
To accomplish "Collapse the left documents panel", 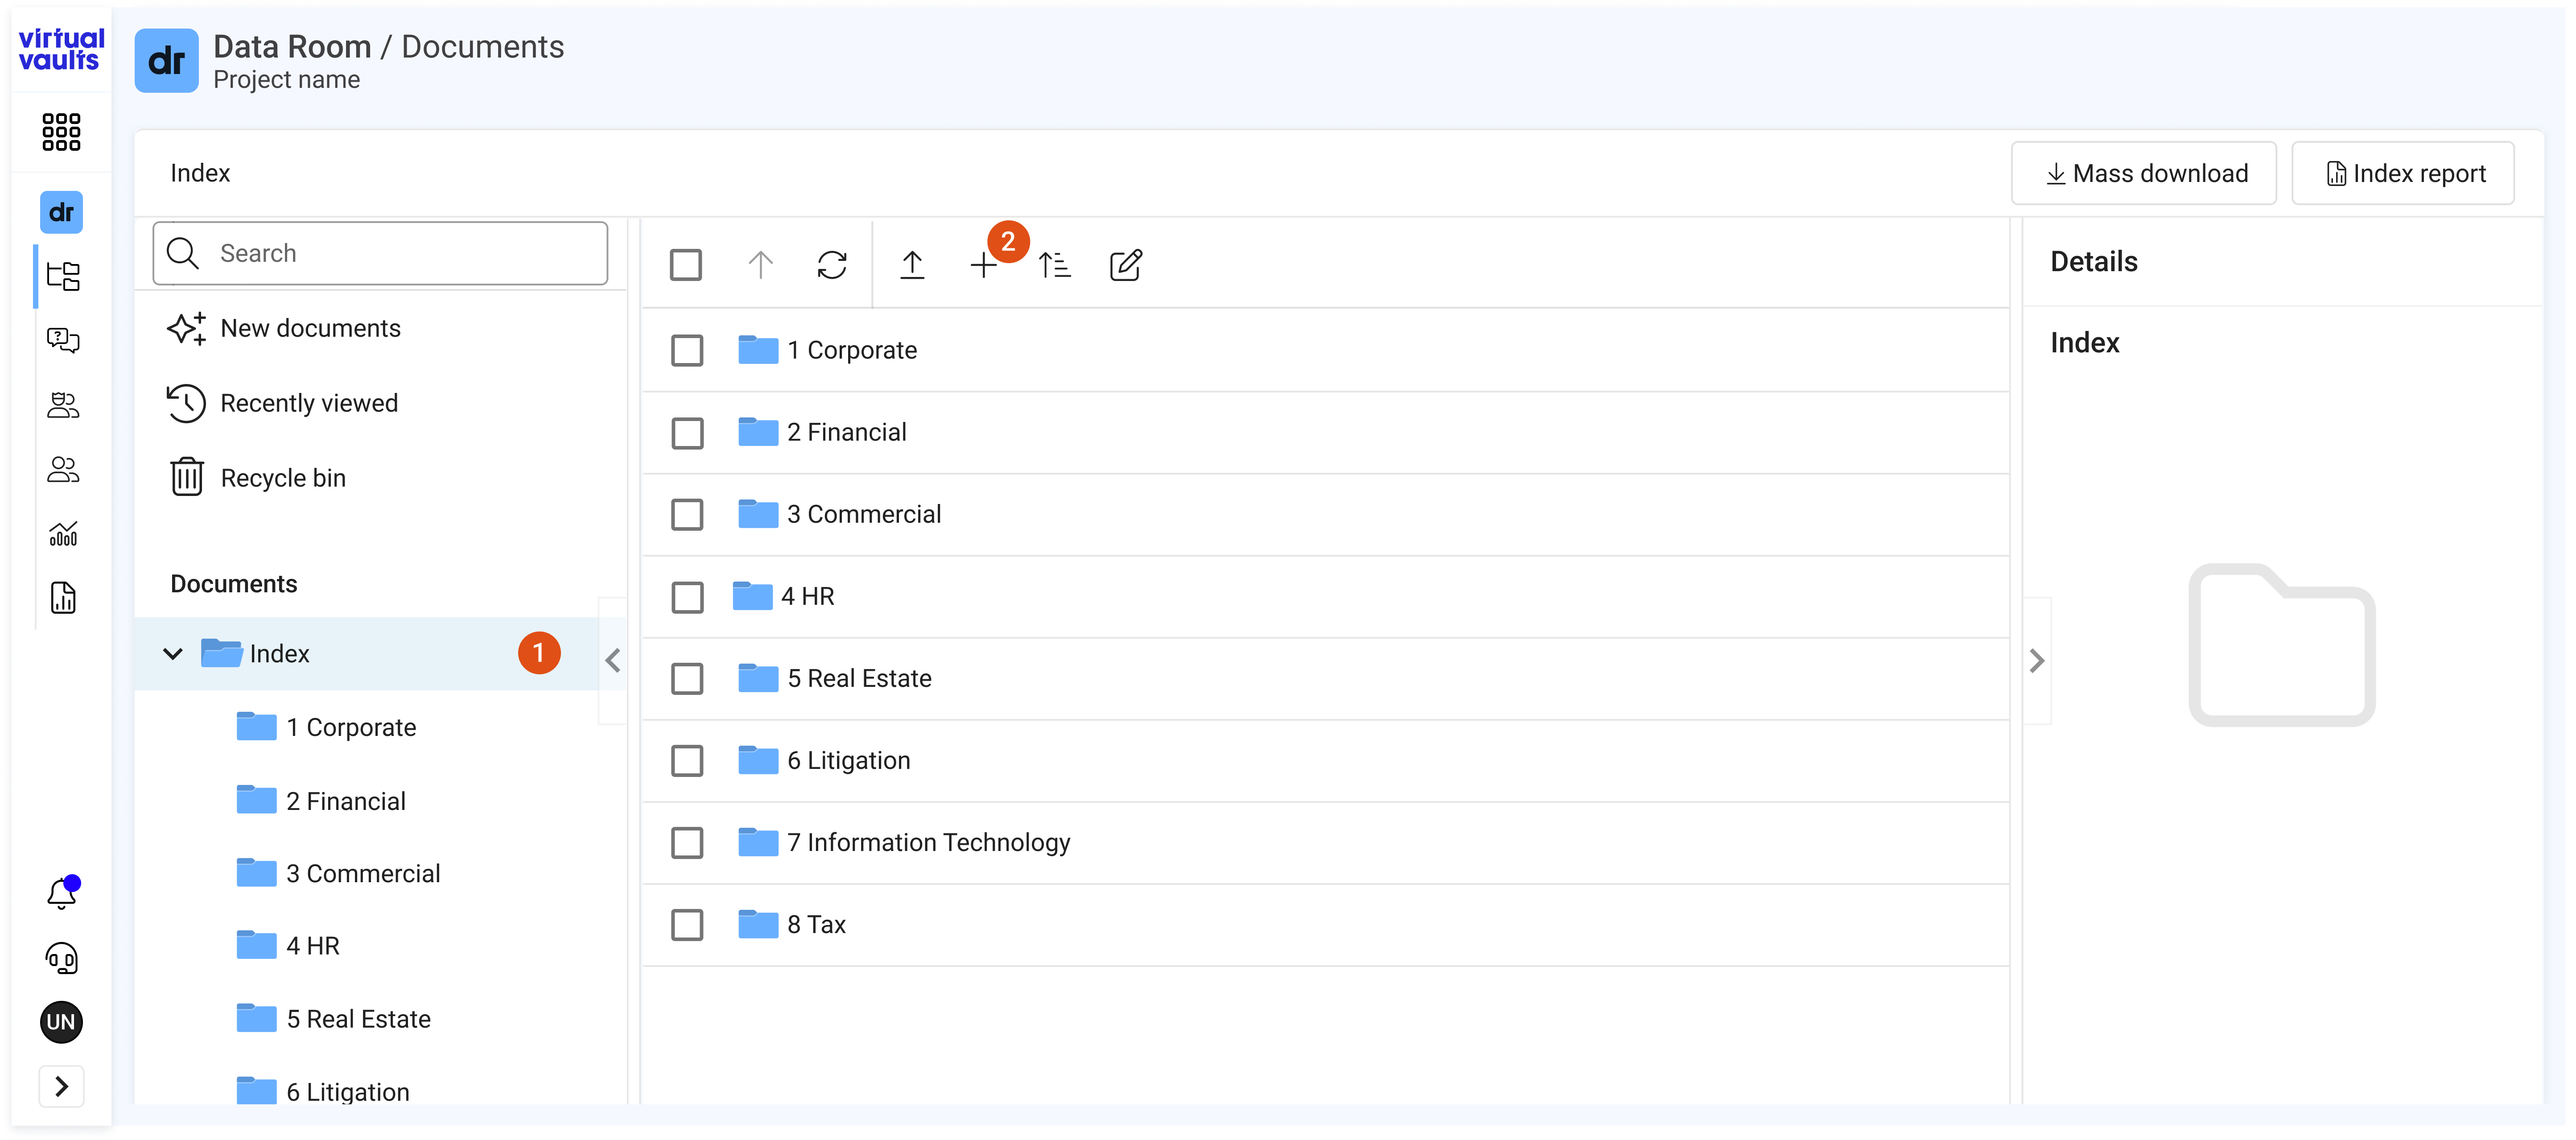I will click(x=613, y=661).
